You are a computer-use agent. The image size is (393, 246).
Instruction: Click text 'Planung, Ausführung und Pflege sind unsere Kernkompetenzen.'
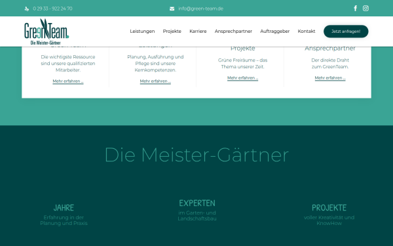coord(155,64)
